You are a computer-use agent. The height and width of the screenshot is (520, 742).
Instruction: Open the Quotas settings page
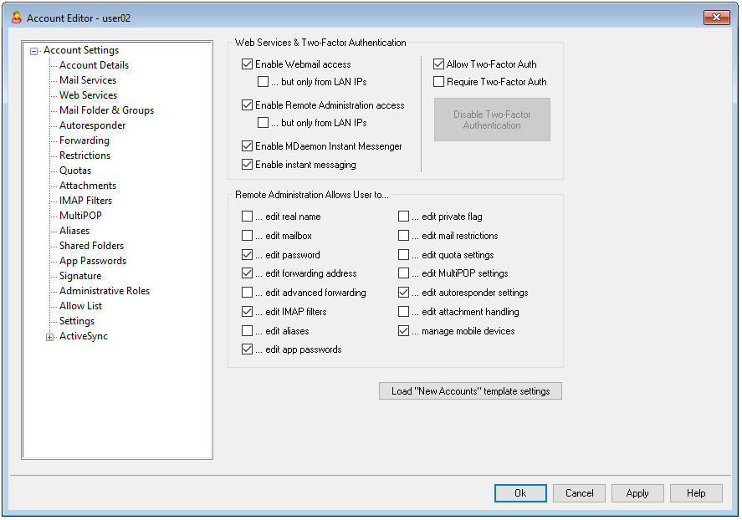click(x=75, y=171)
